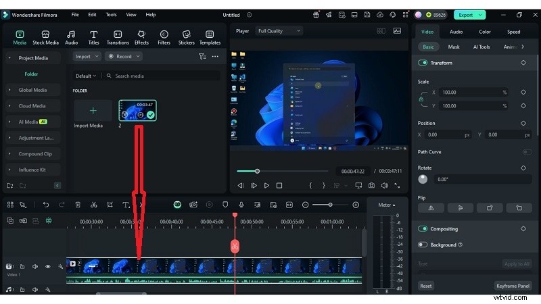The width and height of the screenshot is (541, 304).
Task: Open the Tools menu
Action: coord(111,14)
